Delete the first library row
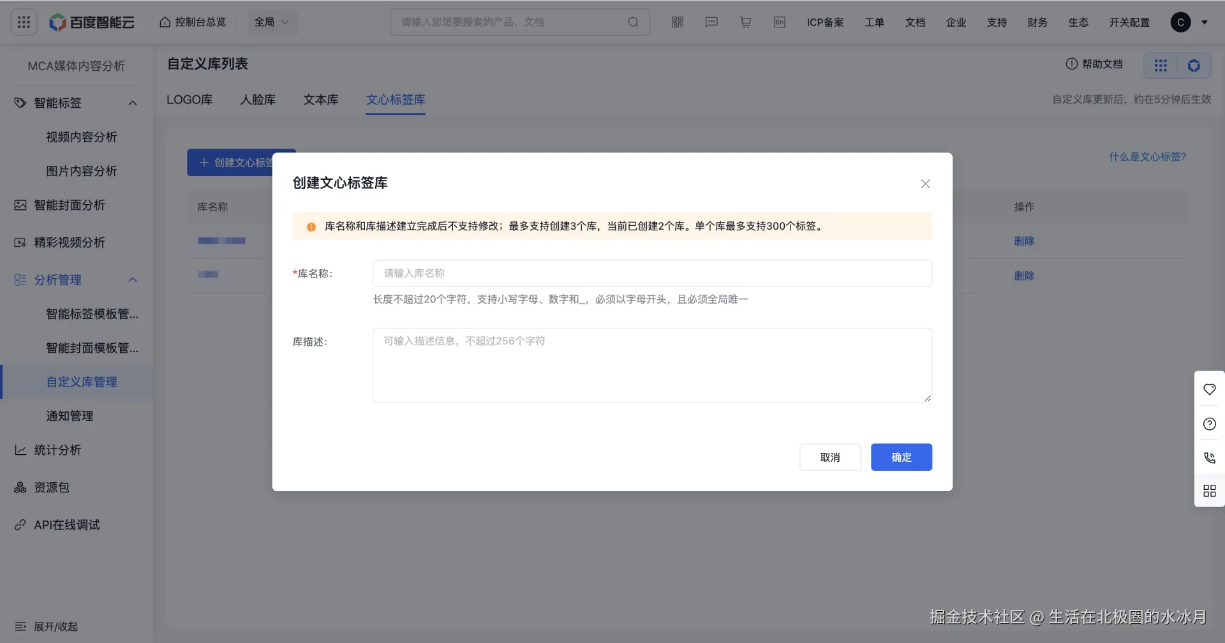Screen dimensions: 1225x643 [1024, 241]
